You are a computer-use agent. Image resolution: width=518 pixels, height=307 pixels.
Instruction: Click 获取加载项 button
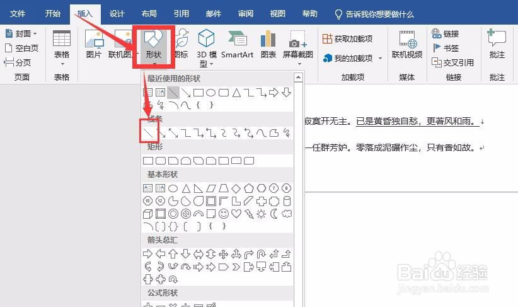point(347,38)
